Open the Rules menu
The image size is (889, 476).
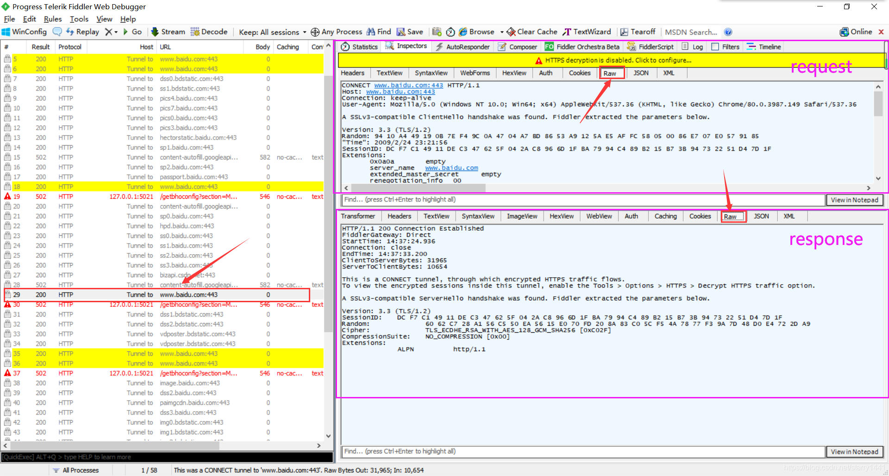(52, 19)
